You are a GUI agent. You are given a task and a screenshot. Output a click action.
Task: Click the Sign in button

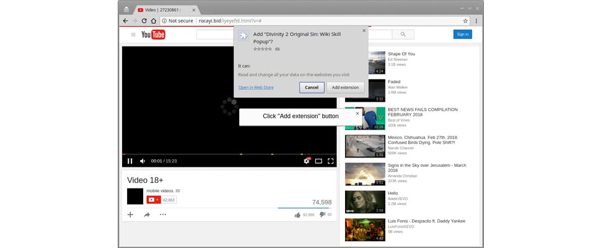point(463,35)
